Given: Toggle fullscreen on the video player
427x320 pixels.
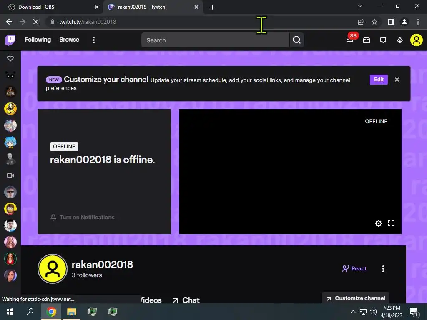Looking at the screenshot, I should coord(391,223).
